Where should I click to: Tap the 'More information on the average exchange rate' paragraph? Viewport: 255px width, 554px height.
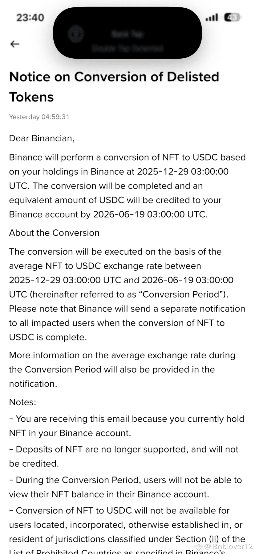click(122, 369)
